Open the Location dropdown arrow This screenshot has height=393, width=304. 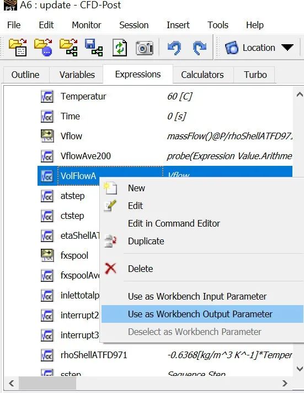287,47
